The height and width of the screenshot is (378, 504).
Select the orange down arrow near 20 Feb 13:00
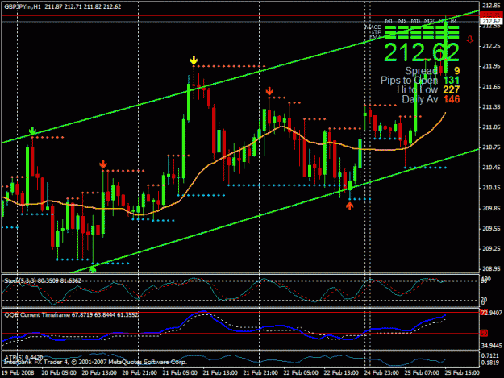click(103, 164)
